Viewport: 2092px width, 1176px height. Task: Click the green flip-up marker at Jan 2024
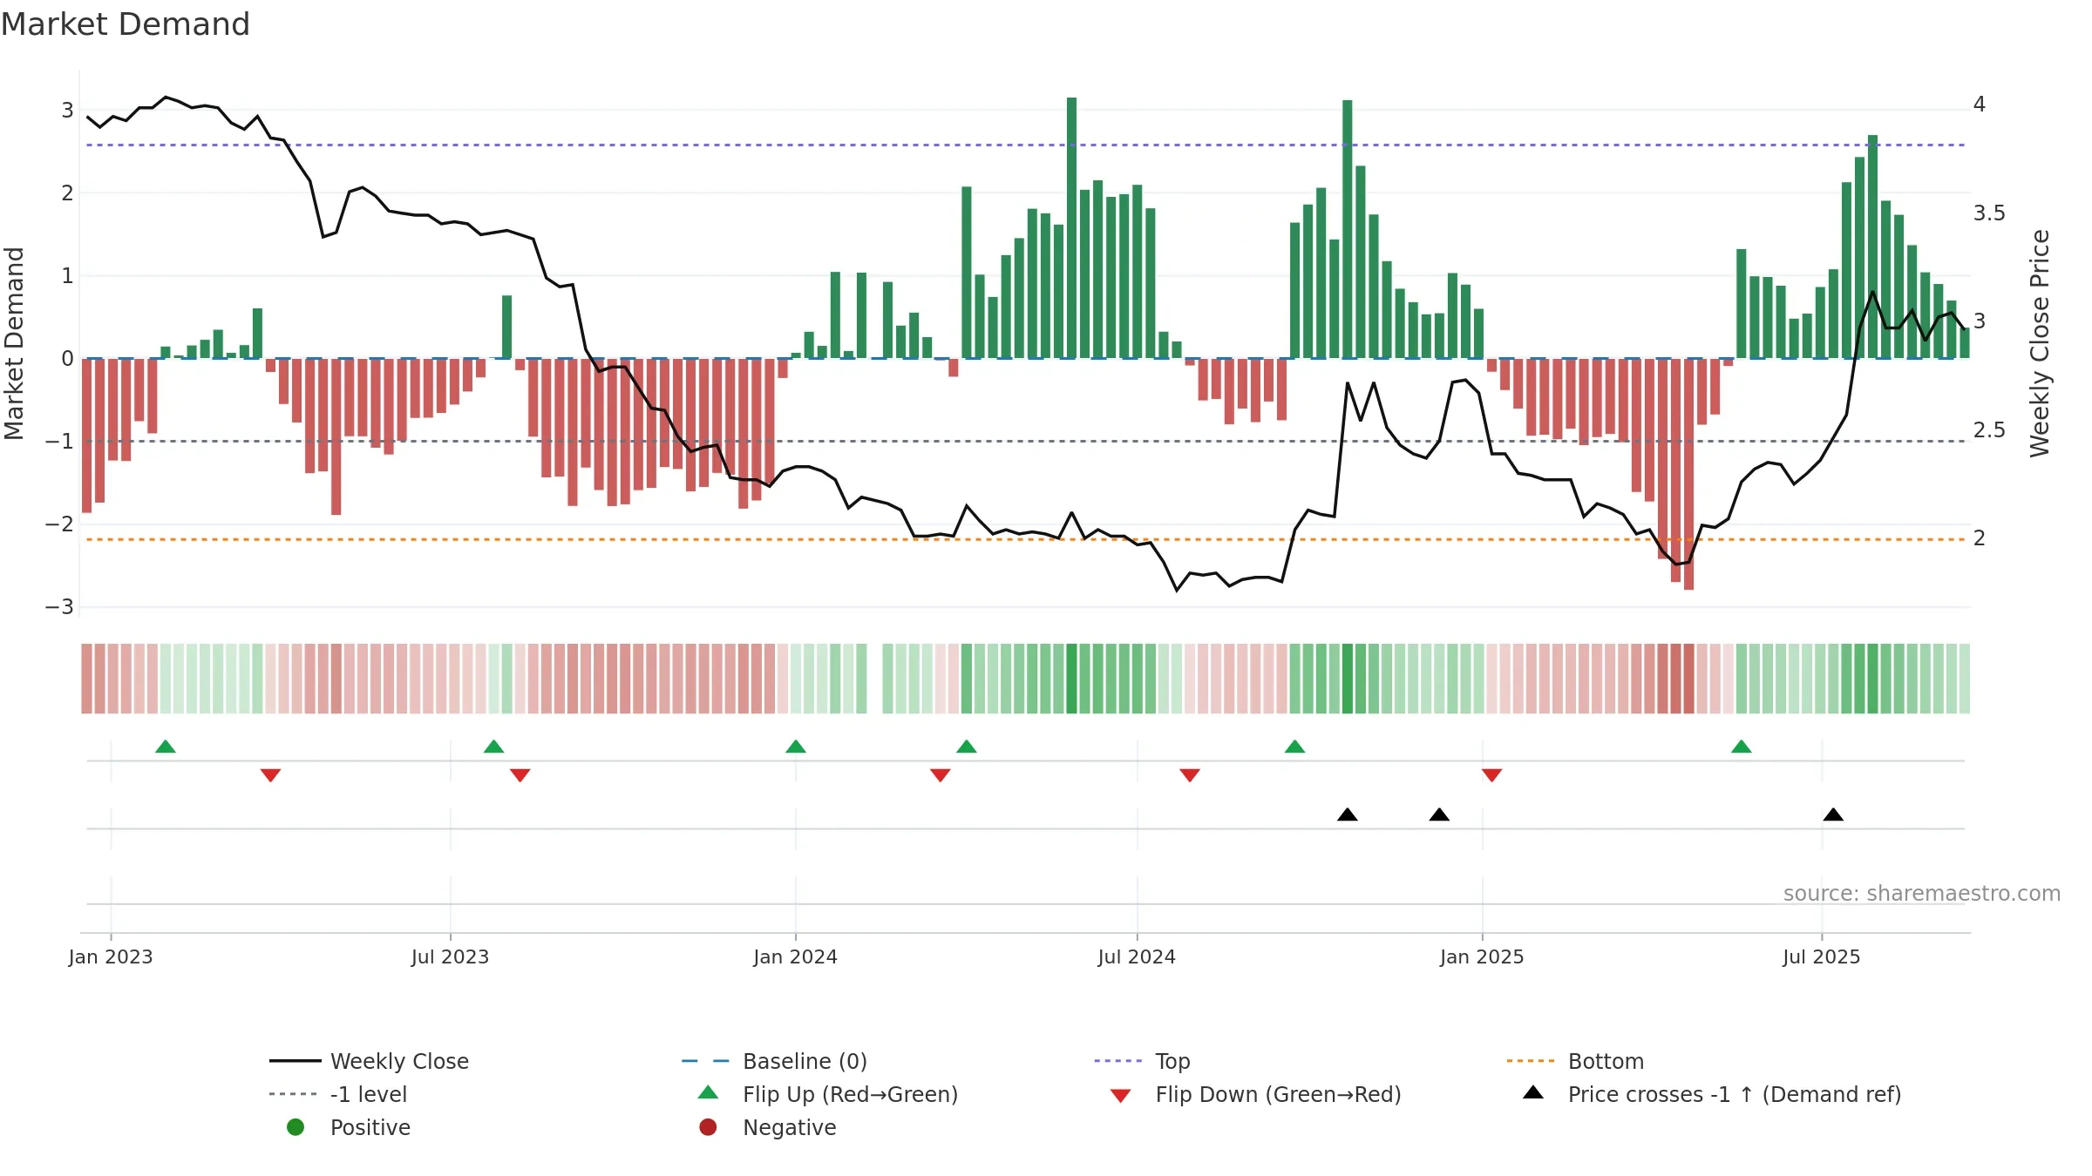click(796, 747)
